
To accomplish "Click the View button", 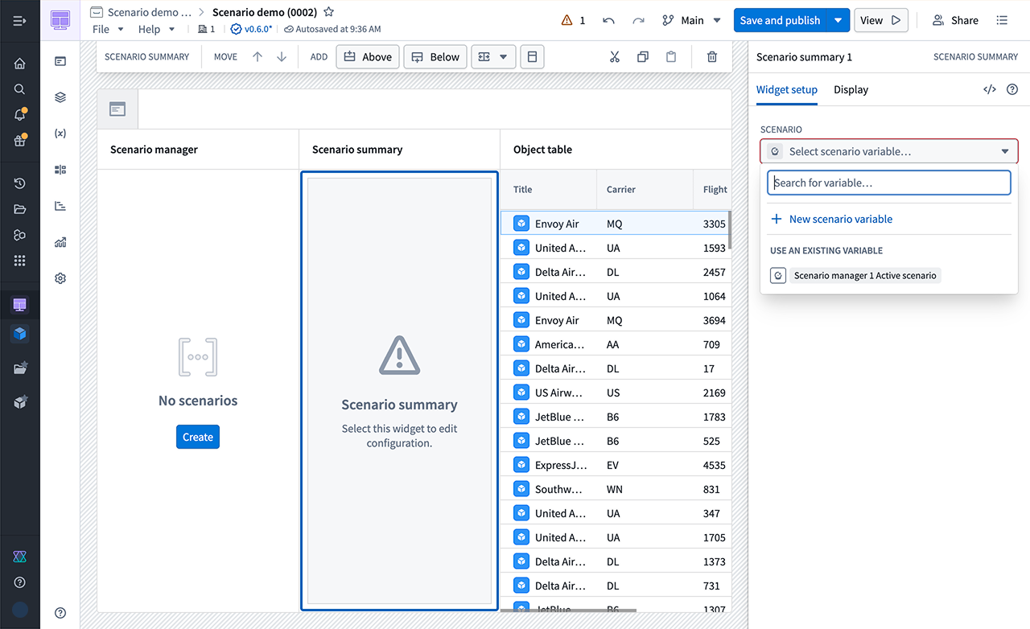I will 880,20.
